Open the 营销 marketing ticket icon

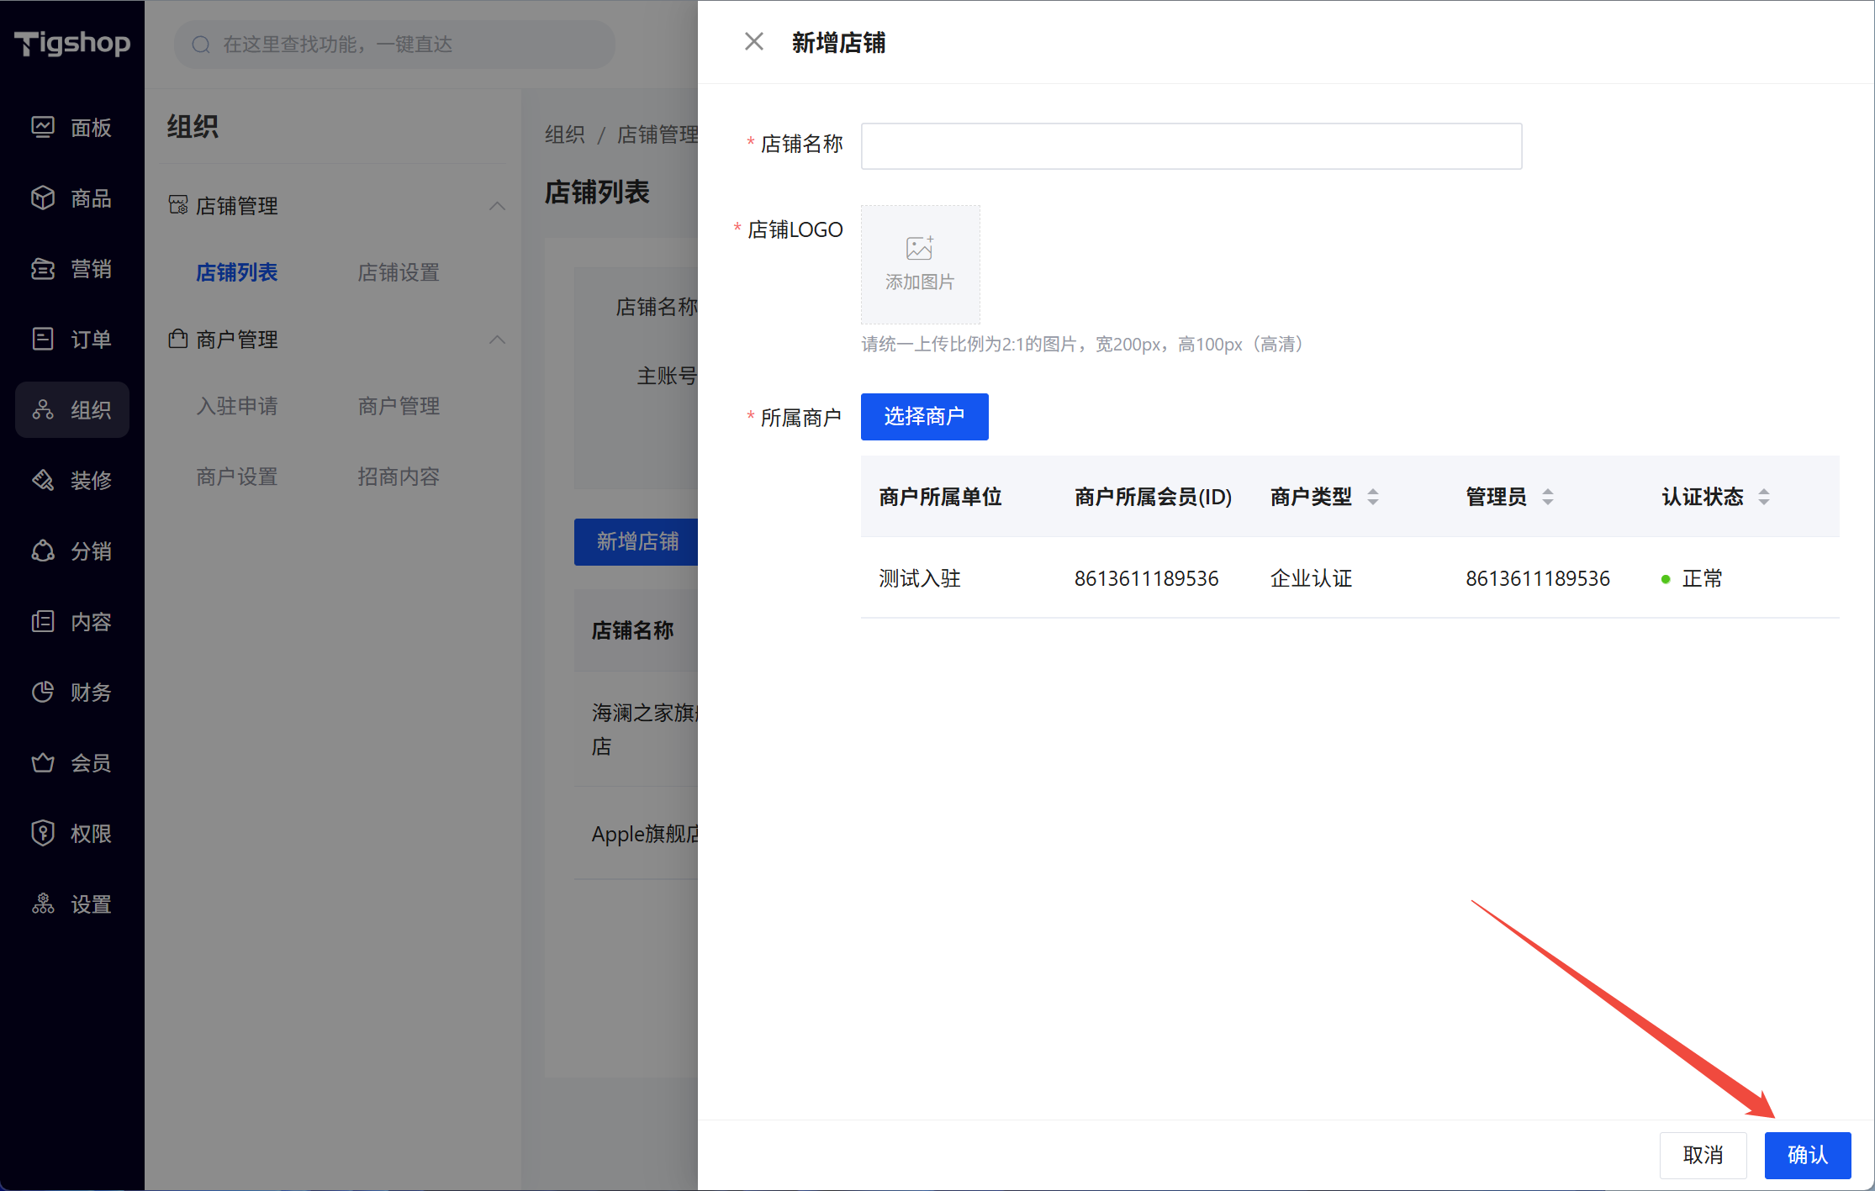(x=43, y=269)
